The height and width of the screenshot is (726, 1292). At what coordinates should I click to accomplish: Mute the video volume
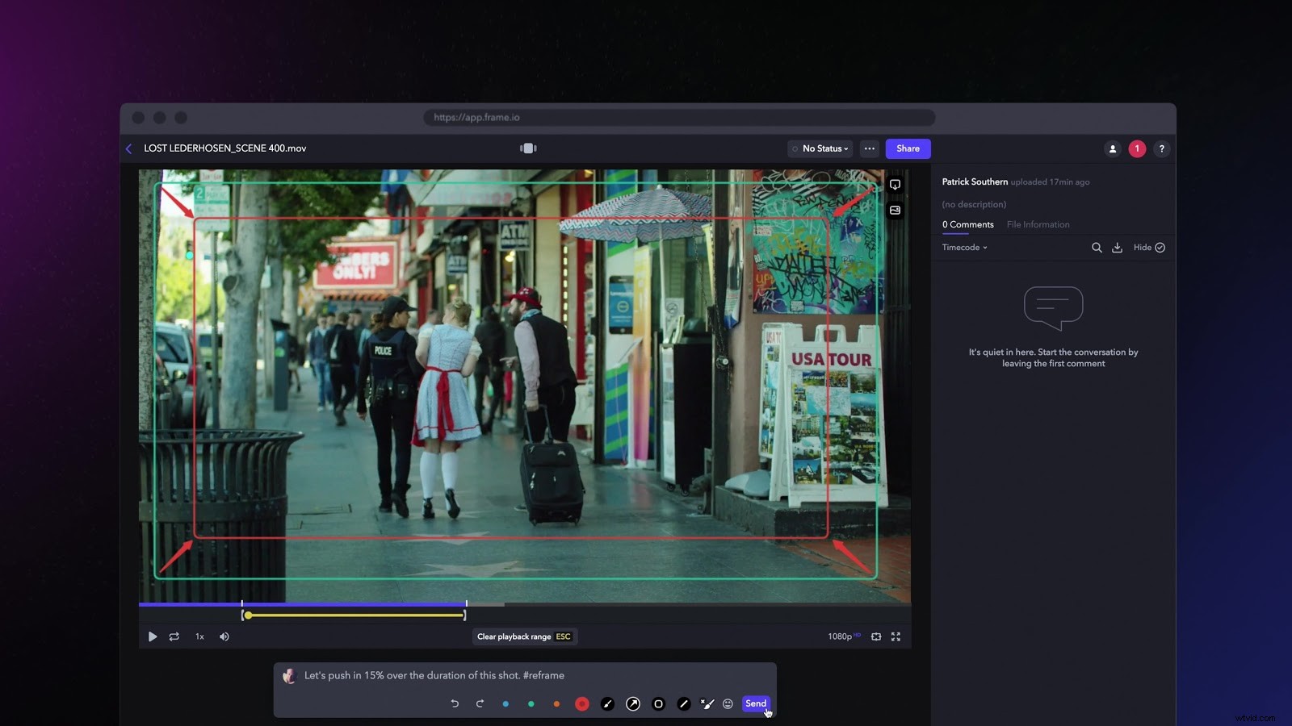[x=224, y=636]
